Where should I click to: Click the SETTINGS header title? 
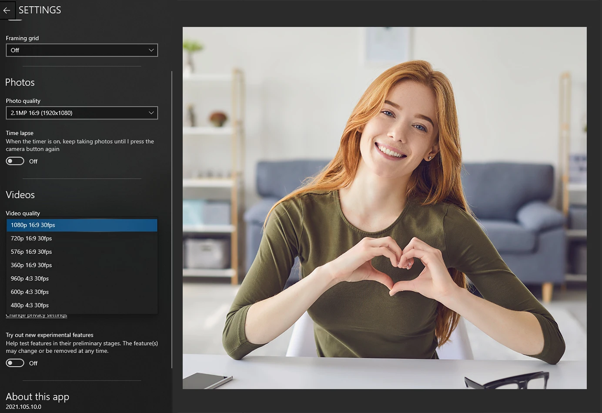(40, 10)
